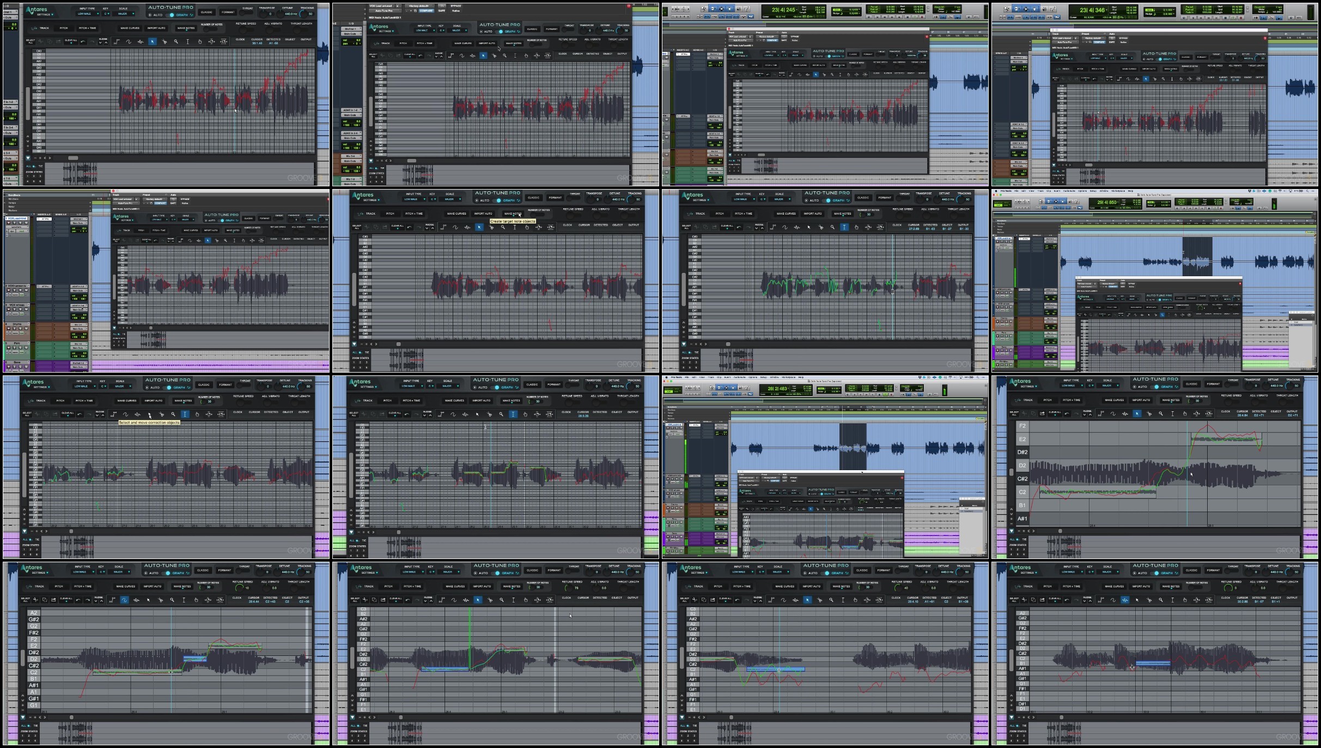Open Key dropdown in "Create target note objects" frame
1321x748 pixels.
coord(433,199)
